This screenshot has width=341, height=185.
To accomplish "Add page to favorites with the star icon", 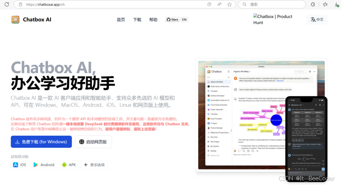I will 229,4.
